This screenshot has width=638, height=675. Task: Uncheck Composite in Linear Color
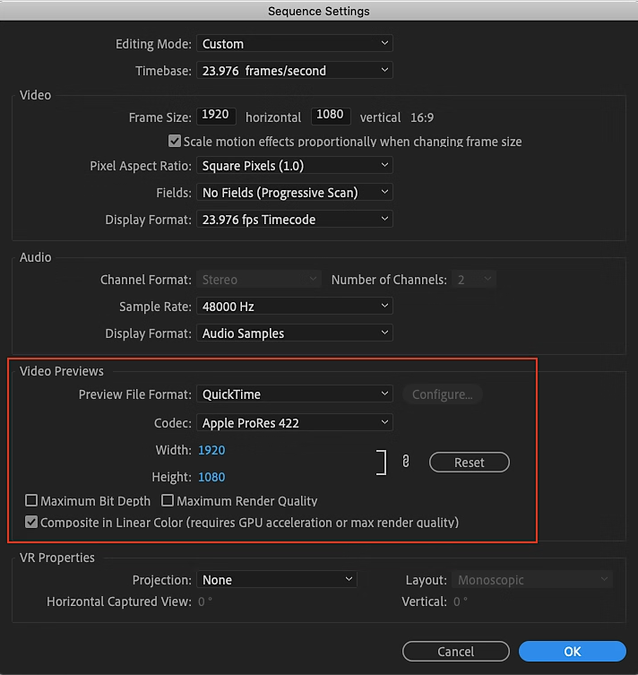(32, 522)
